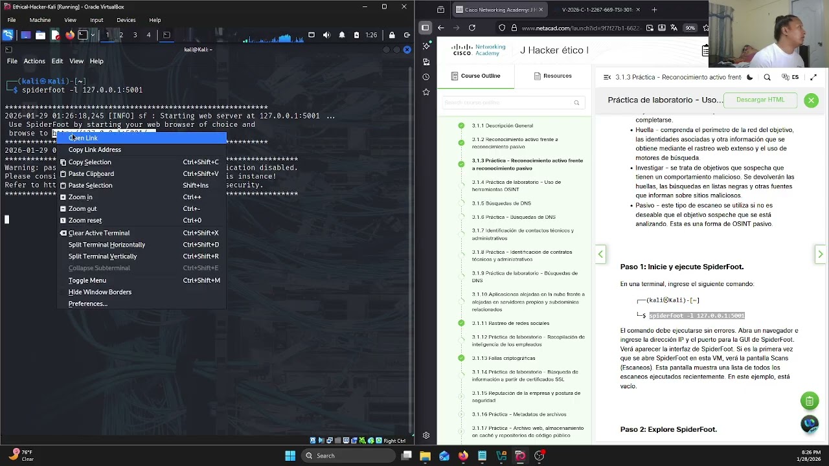
Task: Select the Resources tab
Action: click(x=553, y=76)
